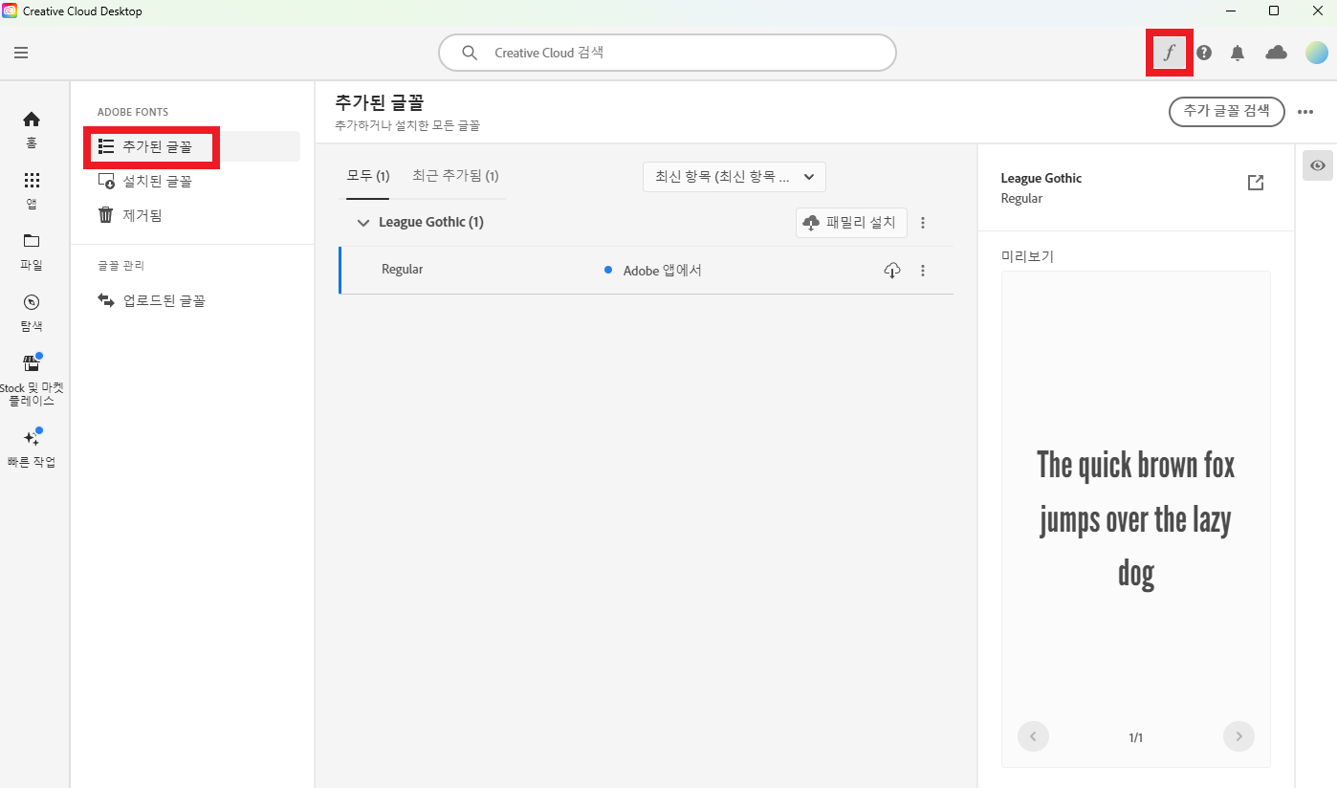Click the search magnifier icon

[x=470, y=53]
